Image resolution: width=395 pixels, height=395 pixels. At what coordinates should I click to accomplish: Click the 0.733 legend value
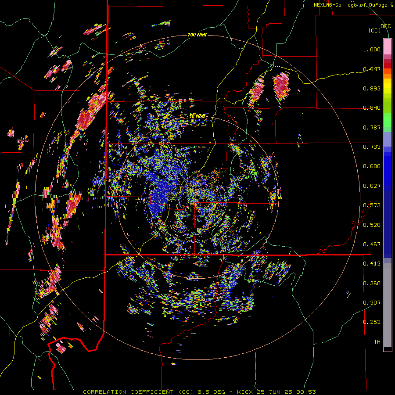pos(372,147)
